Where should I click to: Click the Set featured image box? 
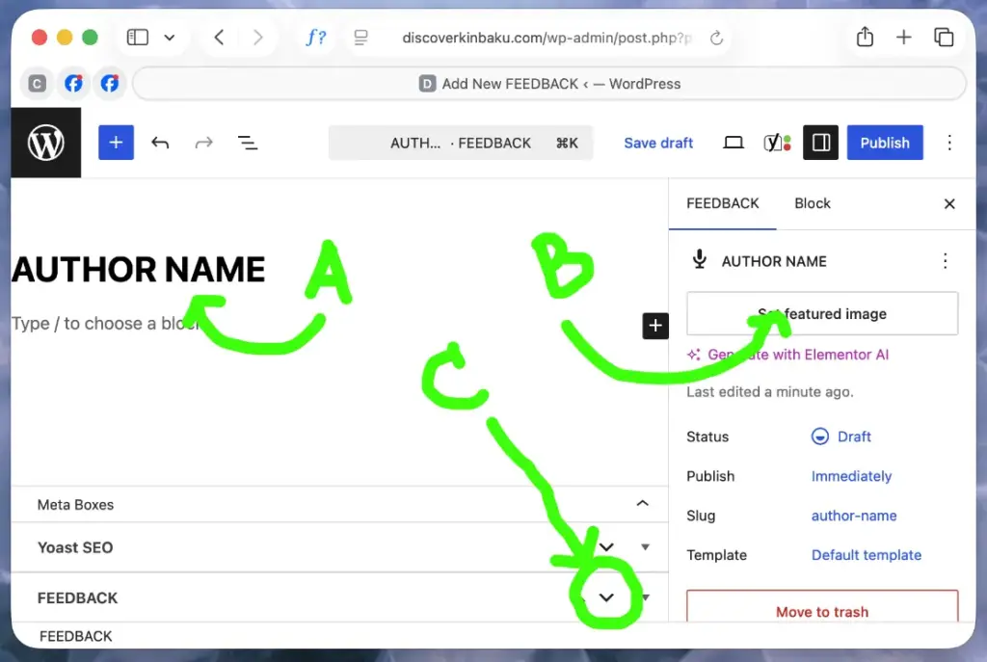(822, 313)
